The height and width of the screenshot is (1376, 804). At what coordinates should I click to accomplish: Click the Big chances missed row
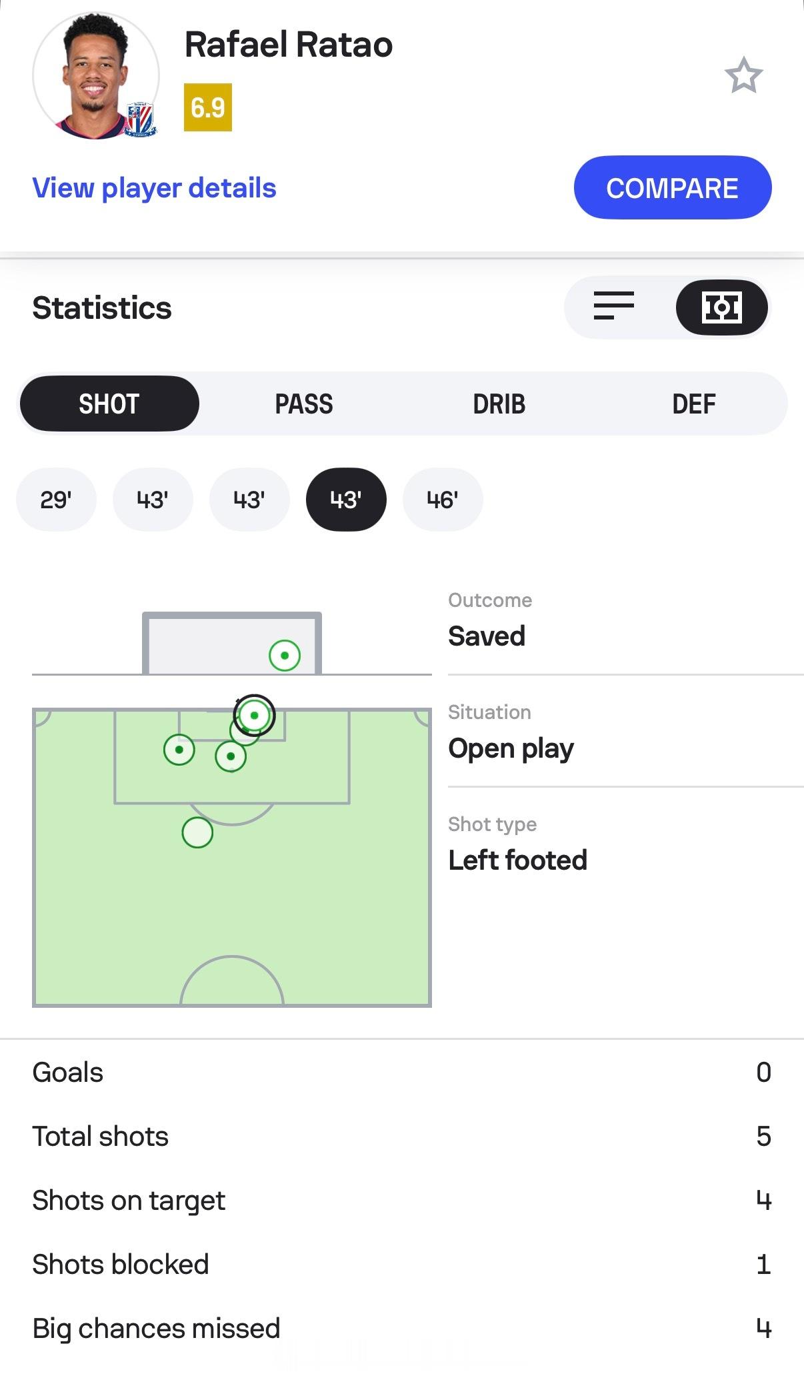click(402, 1328)
